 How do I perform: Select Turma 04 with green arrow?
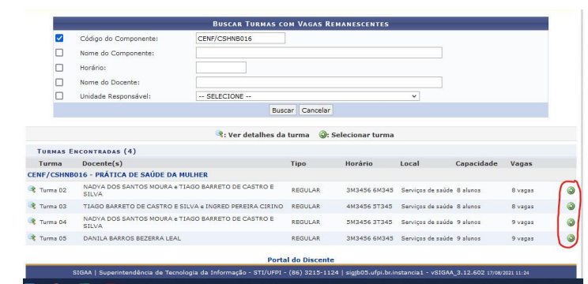[x=571, y=222]
